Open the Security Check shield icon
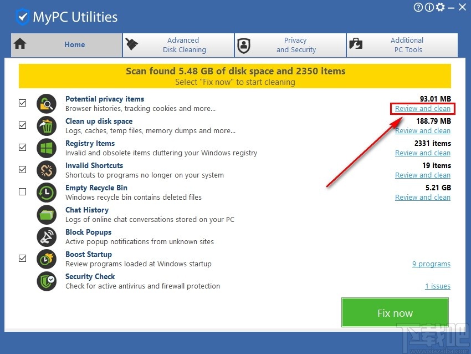Viewport: 471px width, 354px height. [47, 281]
